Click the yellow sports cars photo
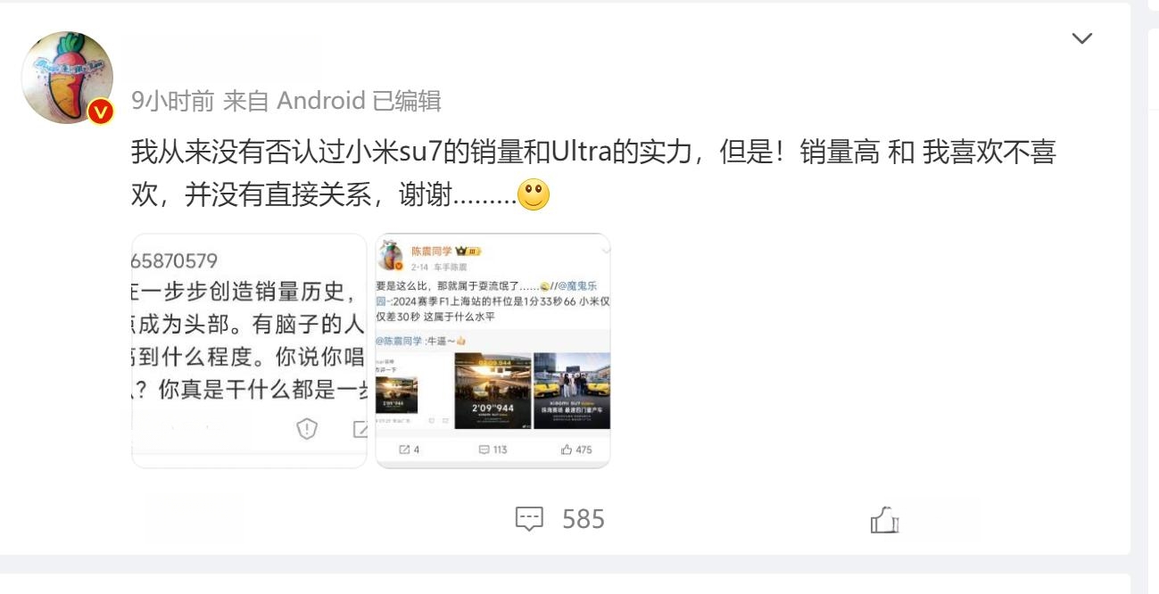 tap(572, 391)
